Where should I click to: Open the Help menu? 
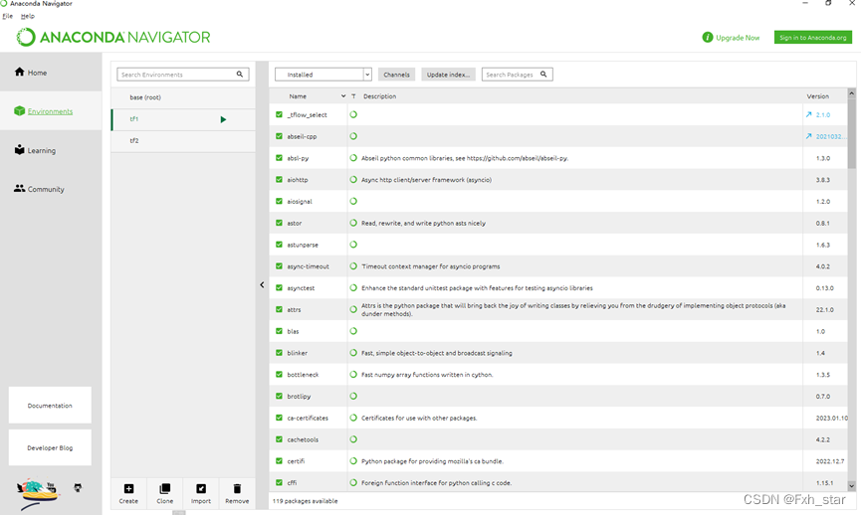(x=28, y=16)
